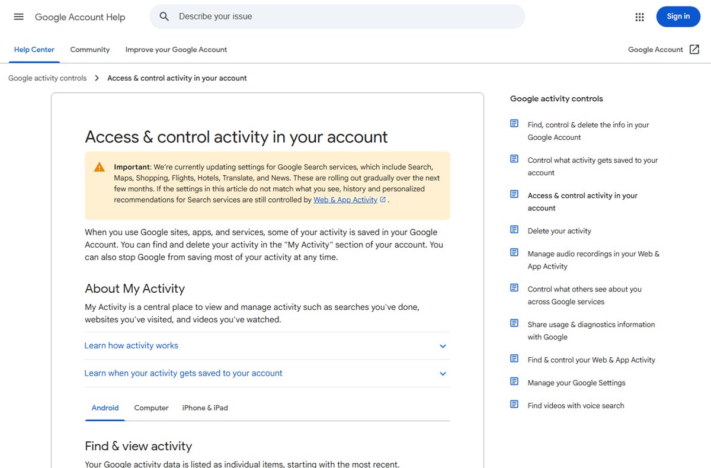Click article icon beside Control what activity gets saved

(514, 159)
